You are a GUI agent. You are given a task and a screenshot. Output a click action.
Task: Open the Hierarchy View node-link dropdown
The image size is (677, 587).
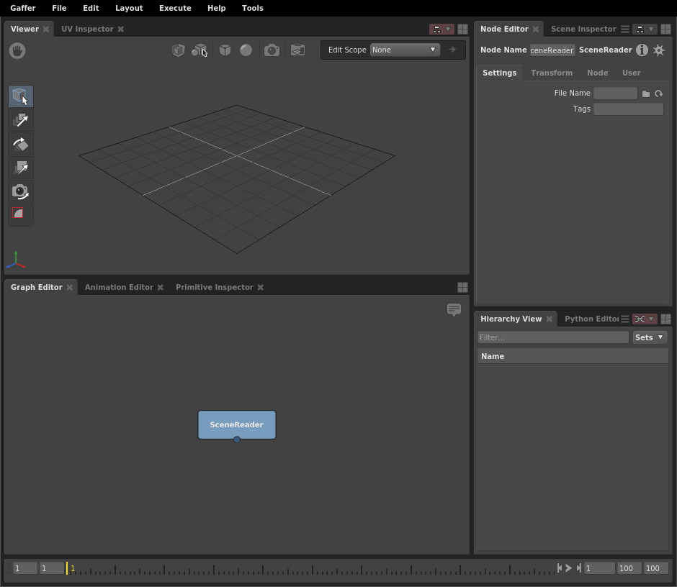pos(645,319)
